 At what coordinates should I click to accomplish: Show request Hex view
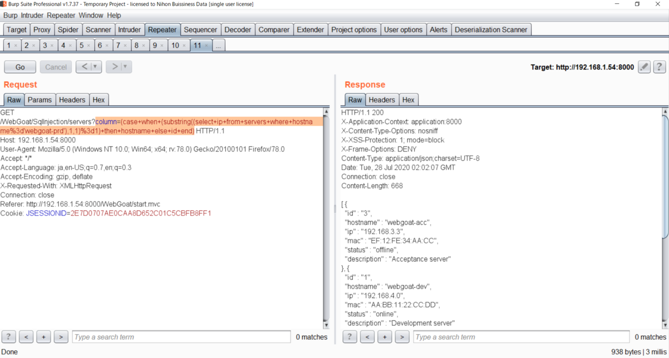click(x=99, y=100)
